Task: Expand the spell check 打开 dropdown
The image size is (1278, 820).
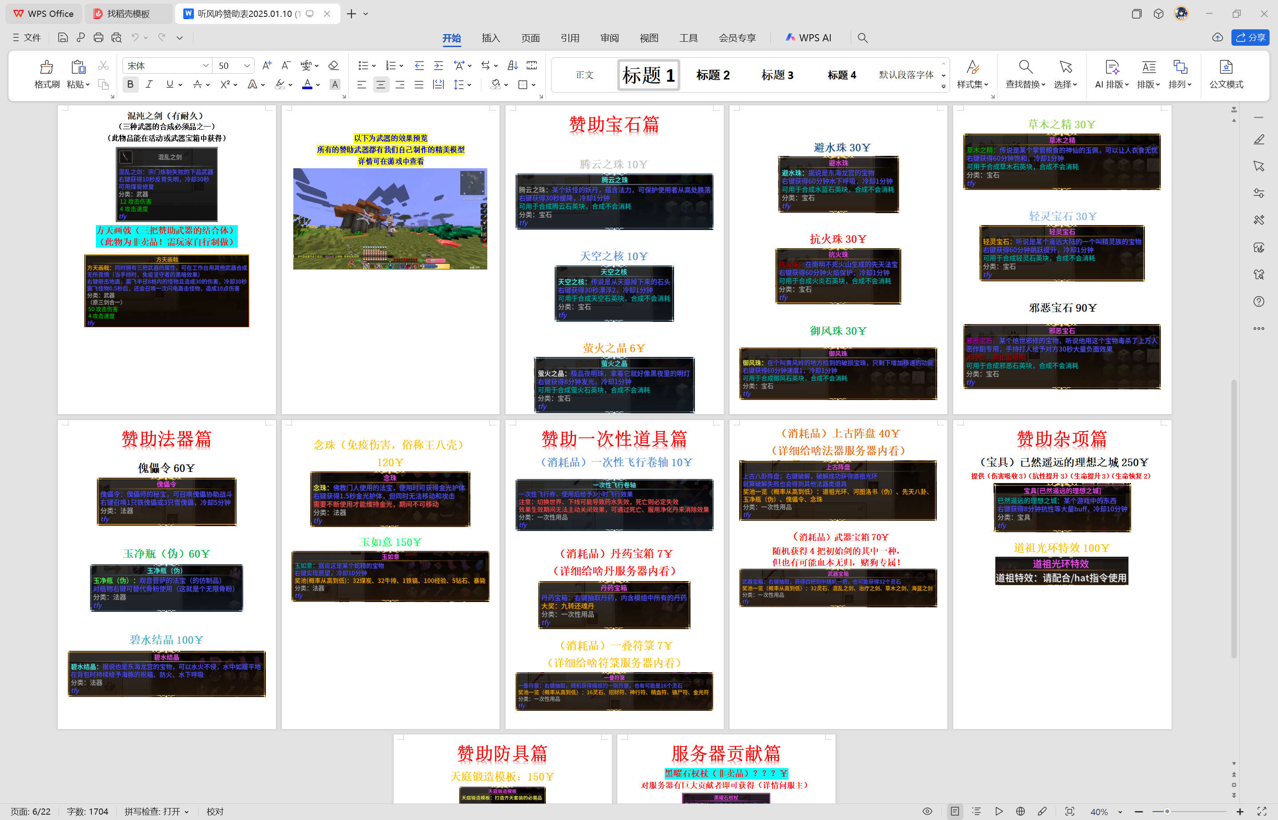Action: pyautogui.click(x=187, y=812)
